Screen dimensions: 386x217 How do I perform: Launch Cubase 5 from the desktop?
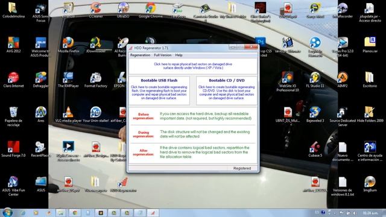point(315,149)
